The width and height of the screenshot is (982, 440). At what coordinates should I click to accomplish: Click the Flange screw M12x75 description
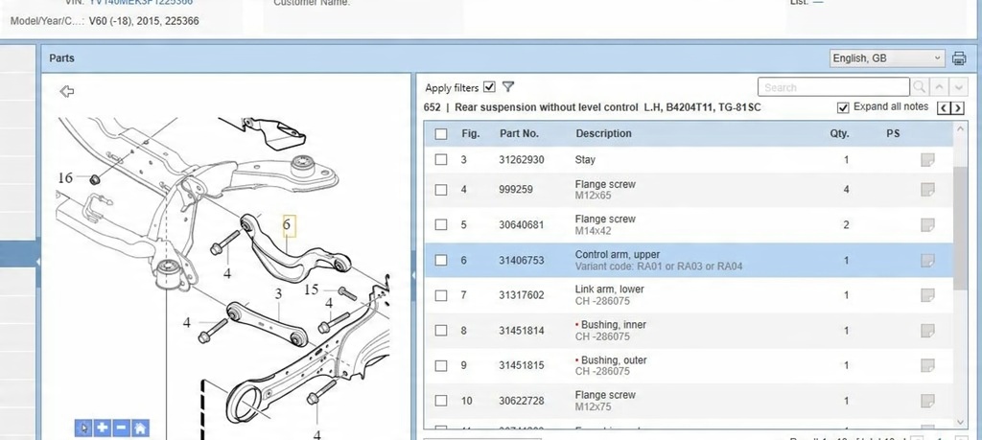pyautogui.click(x=605, y=401)
